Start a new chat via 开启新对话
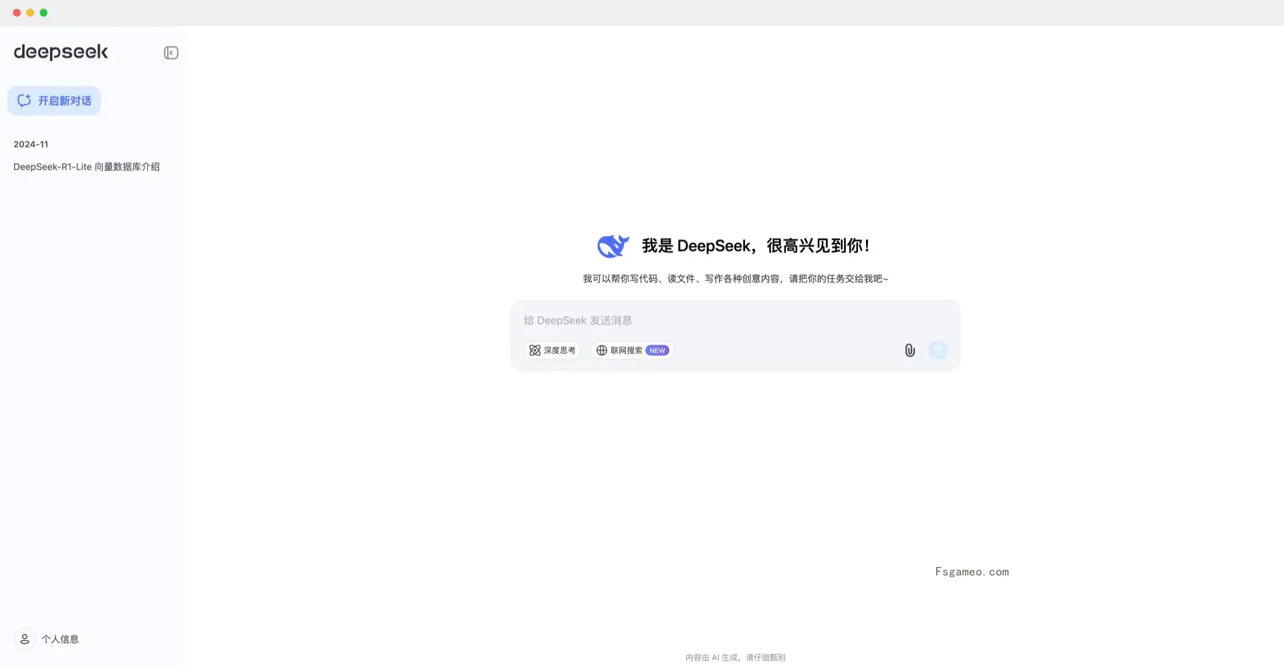 [x=54, y=100]
